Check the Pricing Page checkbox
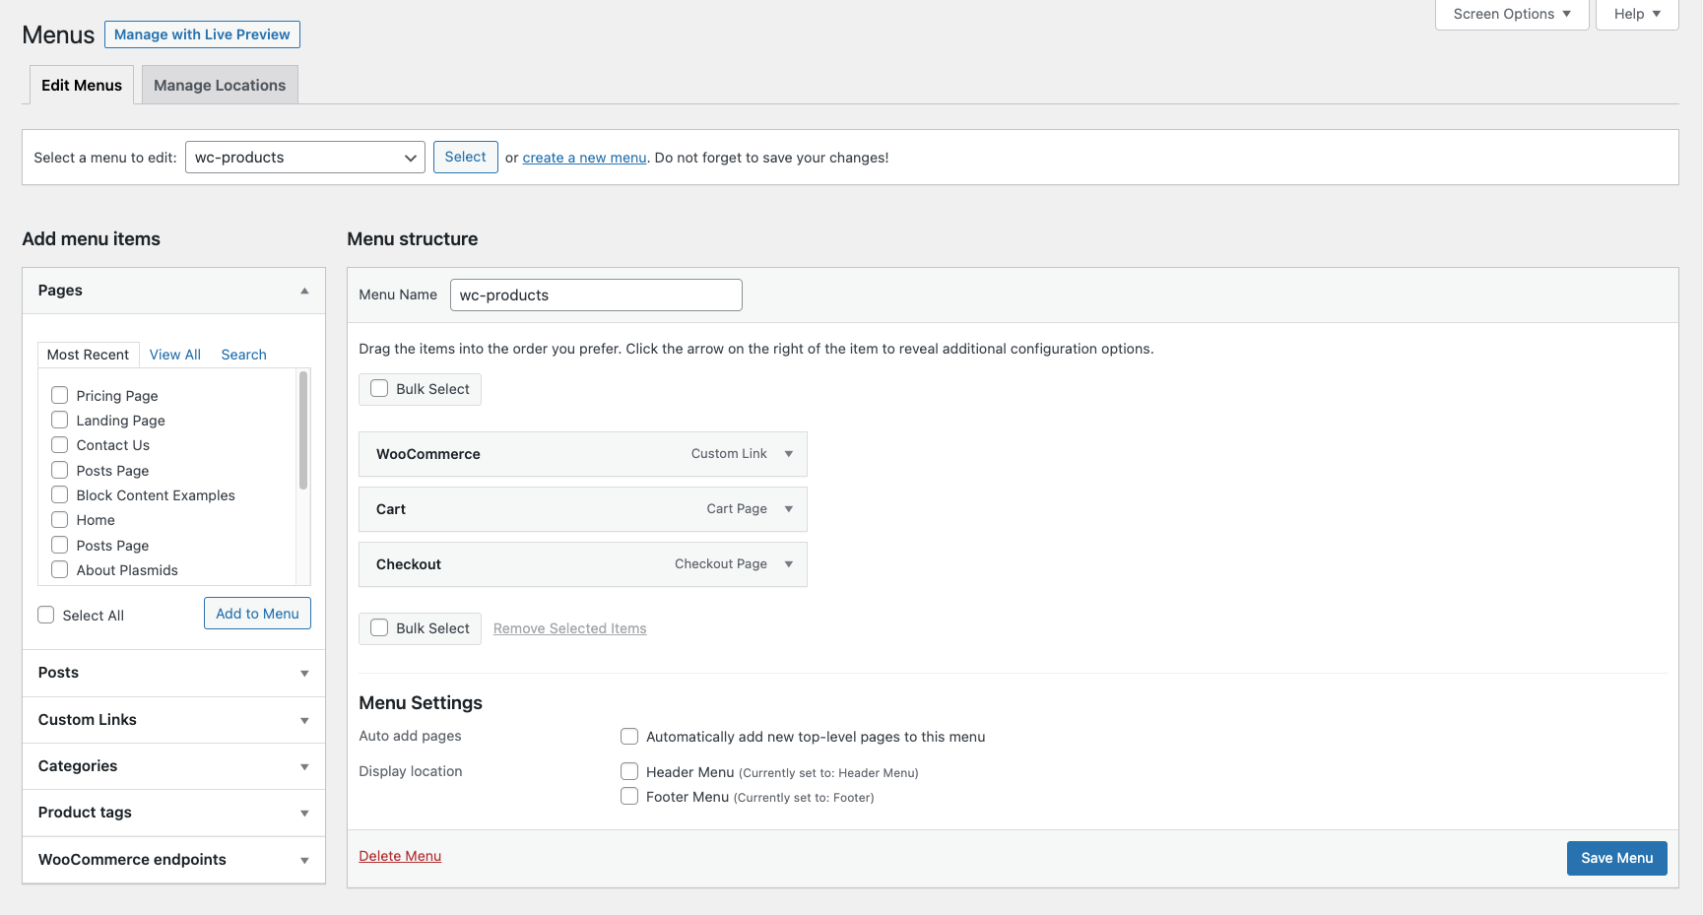The width and height of the screenshot is (1703, 915). [x=60, y=395]
